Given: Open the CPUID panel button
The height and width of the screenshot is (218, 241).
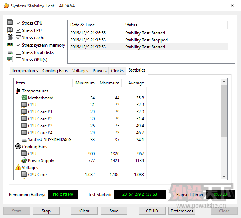Looking at the screenshot, I should pos(152,211).
